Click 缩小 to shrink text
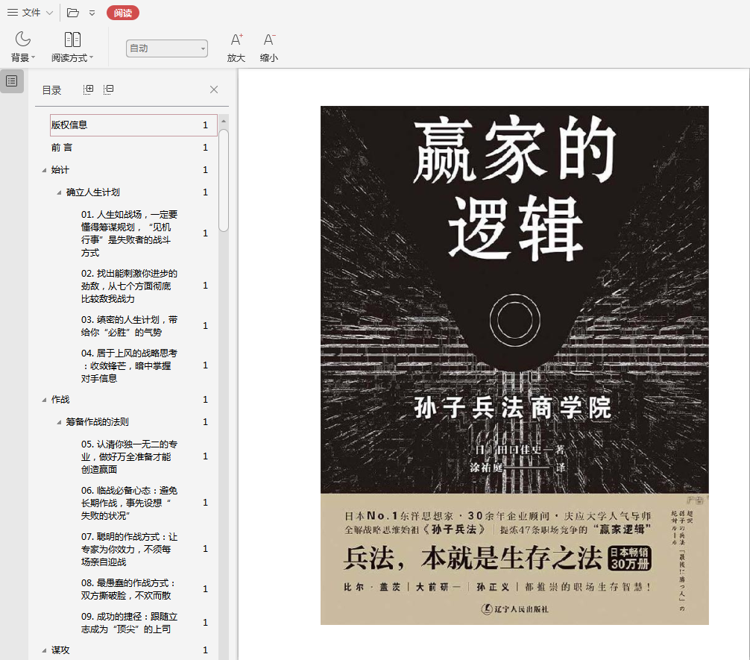Image resolution: width=750 pixels, height=660 pixels. (x=269, y=48)
